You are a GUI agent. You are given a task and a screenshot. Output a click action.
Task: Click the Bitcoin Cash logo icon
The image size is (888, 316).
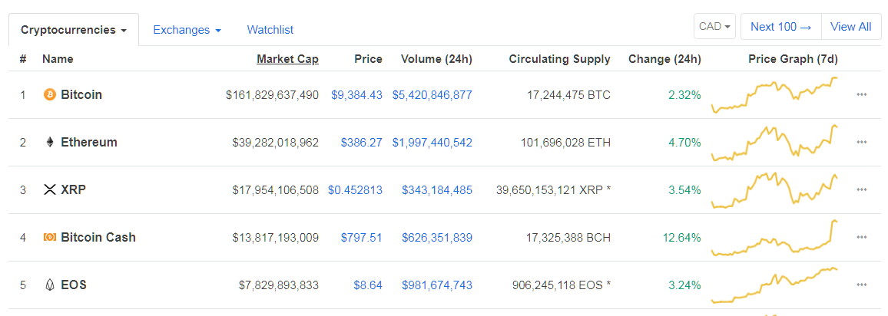pyautogui.click(x=50, y=238)
